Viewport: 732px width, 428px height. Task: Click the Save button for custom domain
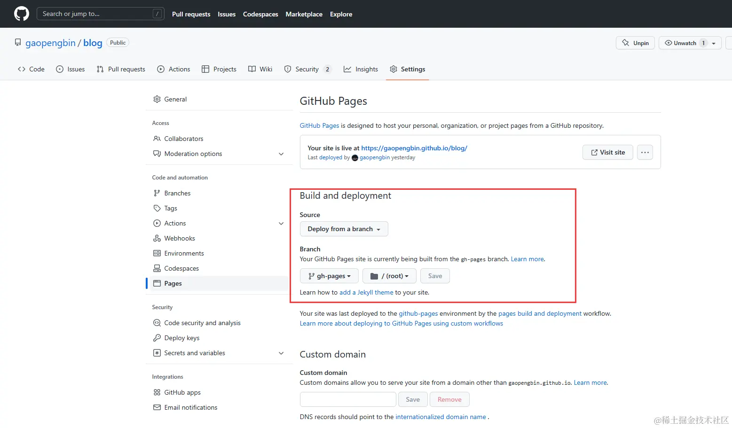413,399
